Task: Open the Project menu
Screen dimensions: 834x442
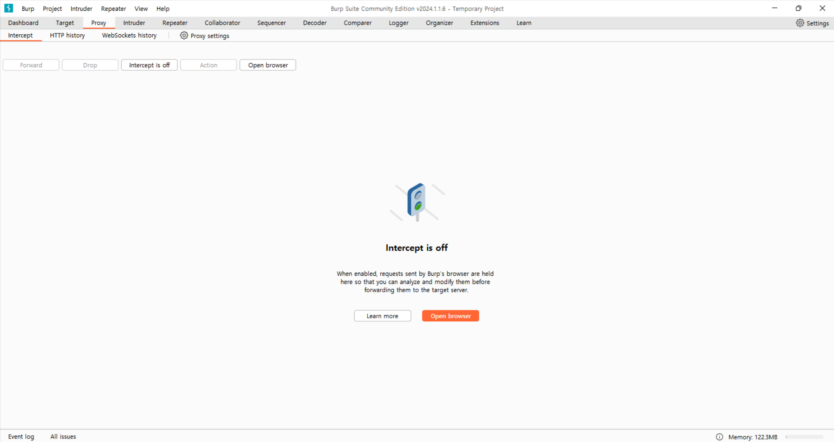Action: pos(52,9)
